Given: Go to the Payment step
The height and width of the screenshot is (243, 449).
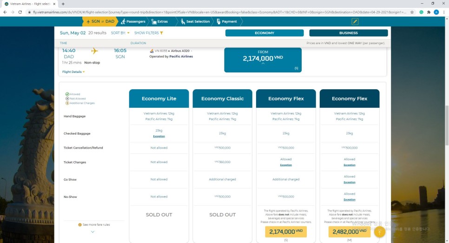Looking at the screenshot, I should 227,21.
